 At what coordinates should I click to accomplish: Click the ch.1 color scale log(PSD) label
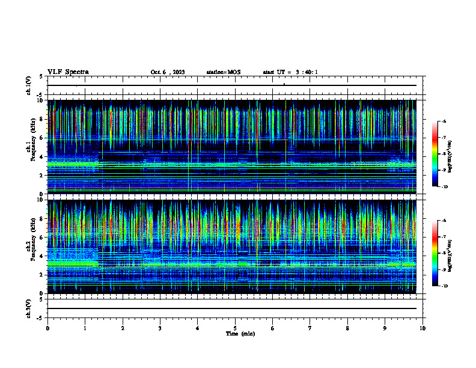(450, 157)
